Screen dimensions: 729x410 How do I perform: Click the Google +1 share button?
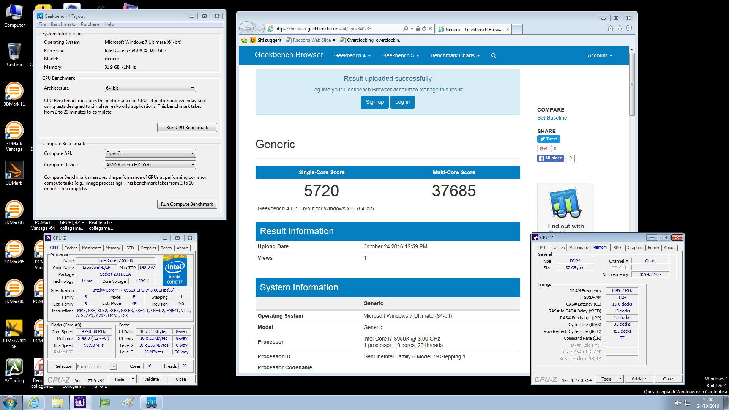(x=543, y=149)
